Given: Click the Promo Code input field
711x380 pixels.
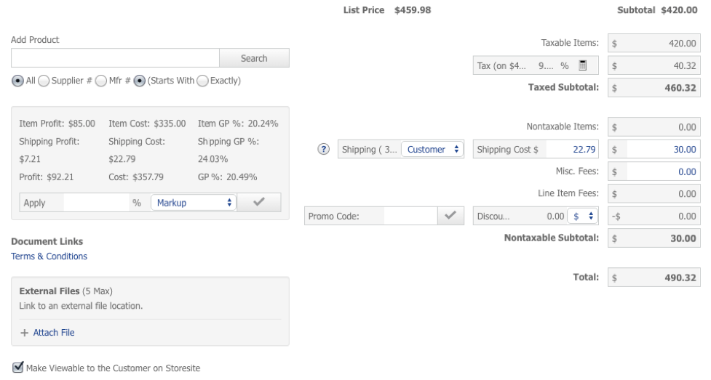Looking at the screenshot, I should pos(410,216).
